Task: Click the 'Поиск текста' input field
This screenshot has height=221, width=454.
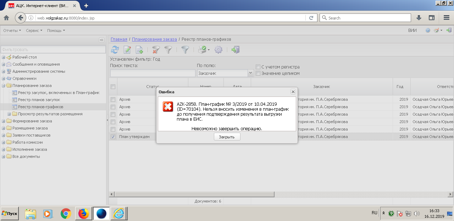Action: [x=153, y=73]
